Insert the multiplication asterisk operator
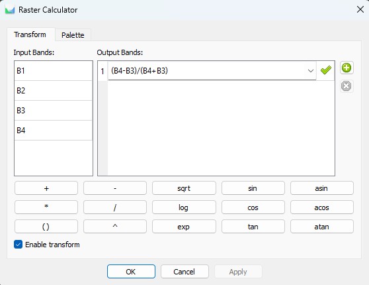The width and height of the screenshot is (369, 285). [46, 207]
